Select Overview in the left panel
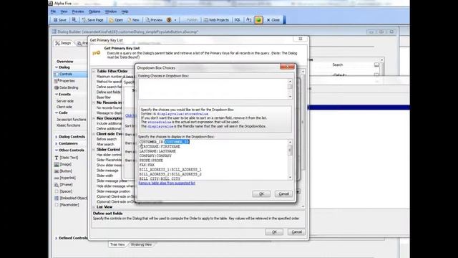The height and width of the screenshot is (258, 458). pos(65,62)
